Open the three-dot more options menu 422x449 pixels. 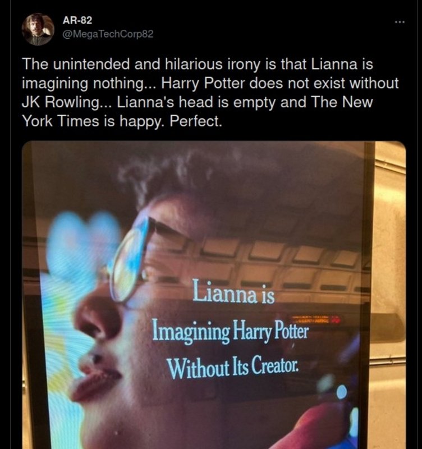pyautogui.click(x=400, y=21)
